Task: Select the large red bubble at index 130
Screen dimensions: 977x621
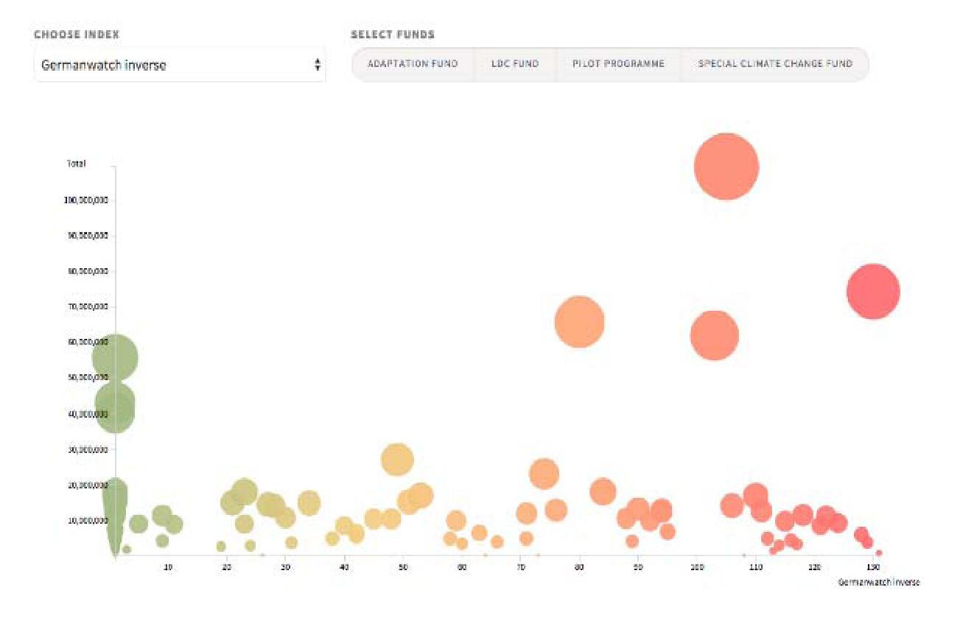Action: 873,292
